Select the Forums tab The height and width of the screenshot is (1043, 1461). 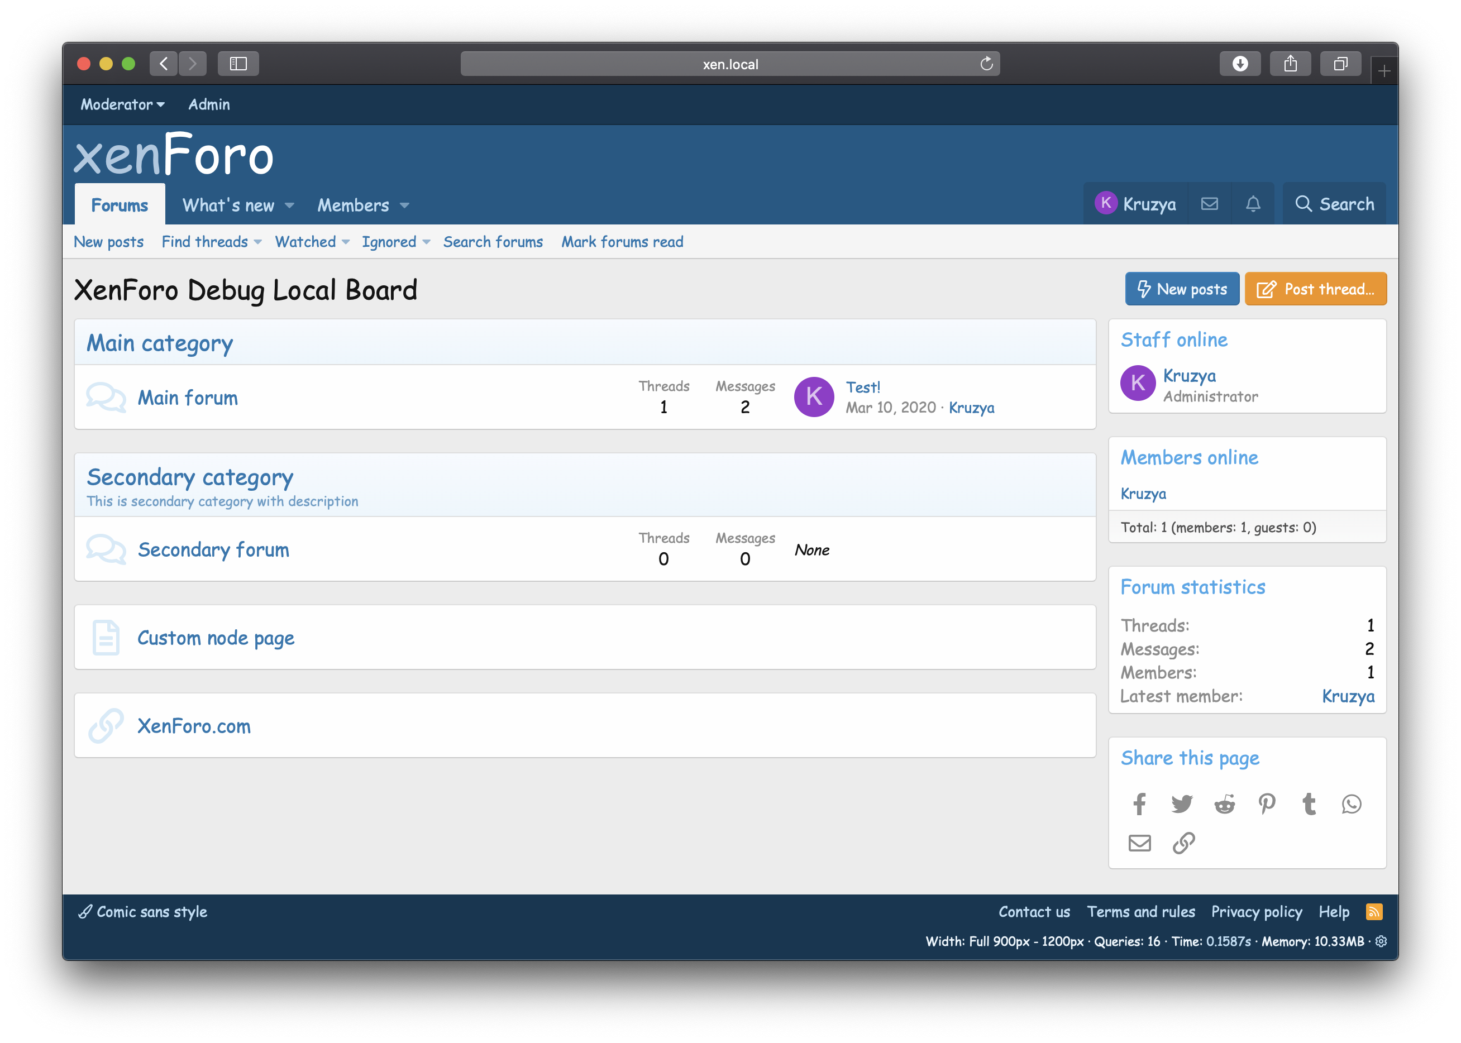tap(120, 205)
